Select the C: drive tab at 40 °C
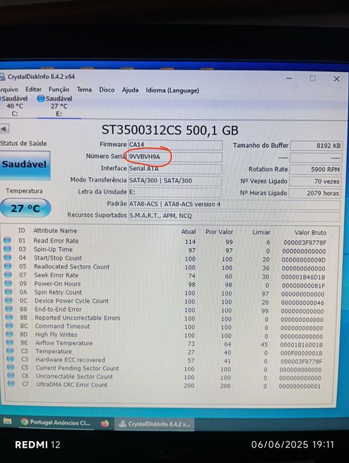This screenshot has height=463, width=349. tap(14, 106)
